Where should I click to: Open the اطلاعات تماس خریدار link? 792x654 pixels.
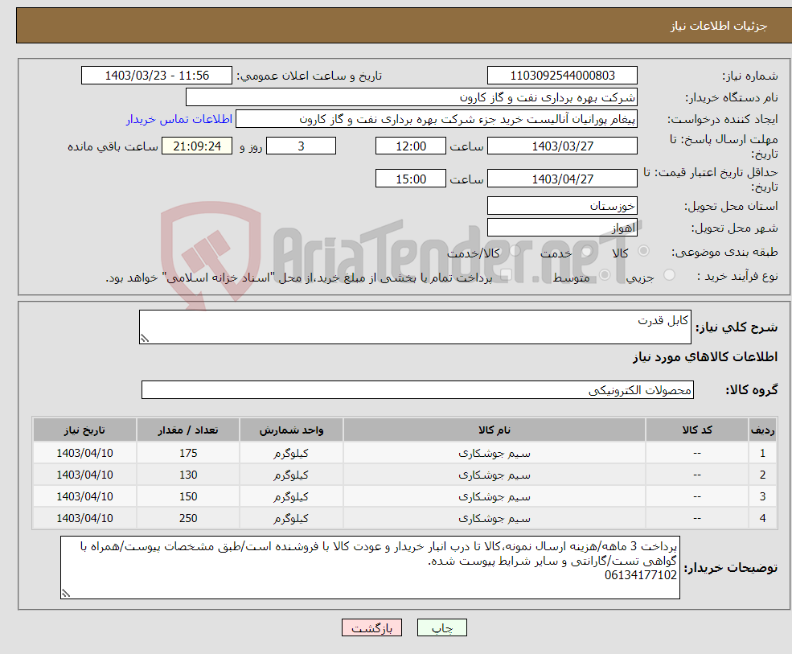pos(179,119)
